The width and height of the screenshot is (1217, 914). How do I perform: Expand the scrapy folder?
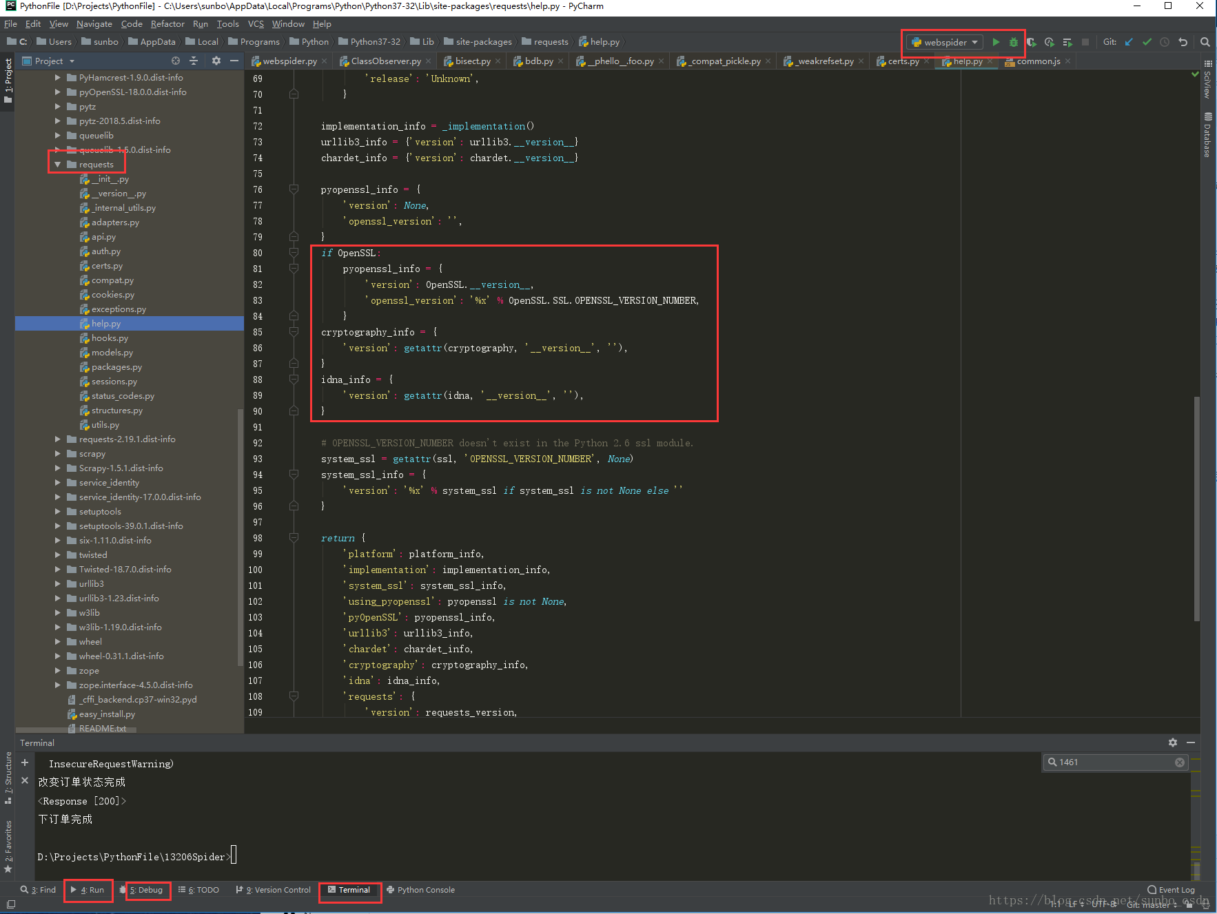[x=58, y=454]
